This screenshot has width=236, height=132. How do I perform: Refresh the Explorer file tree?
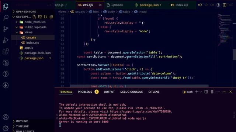coord(45,17)
